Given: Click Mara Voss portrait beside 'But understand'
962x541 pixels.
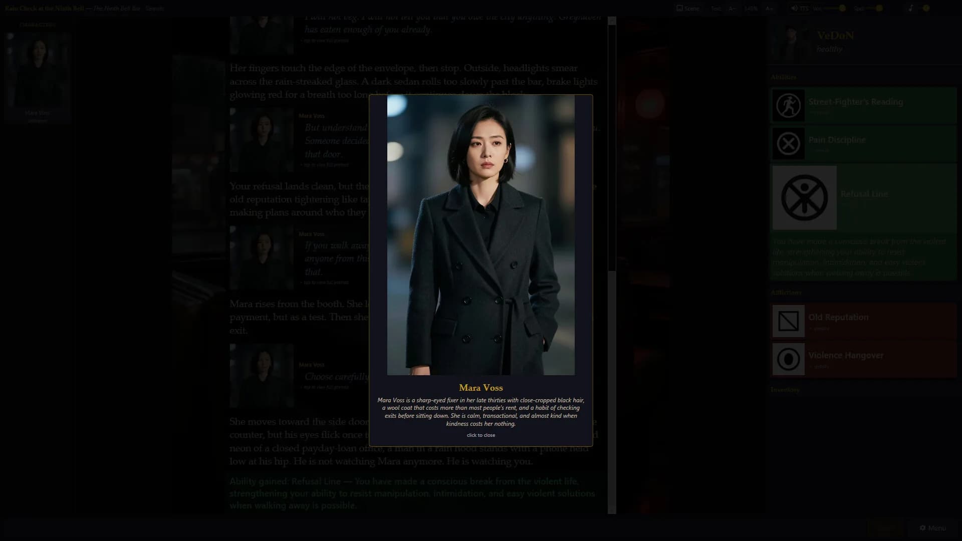Looking at the screenshot, I should coord(262,140).
